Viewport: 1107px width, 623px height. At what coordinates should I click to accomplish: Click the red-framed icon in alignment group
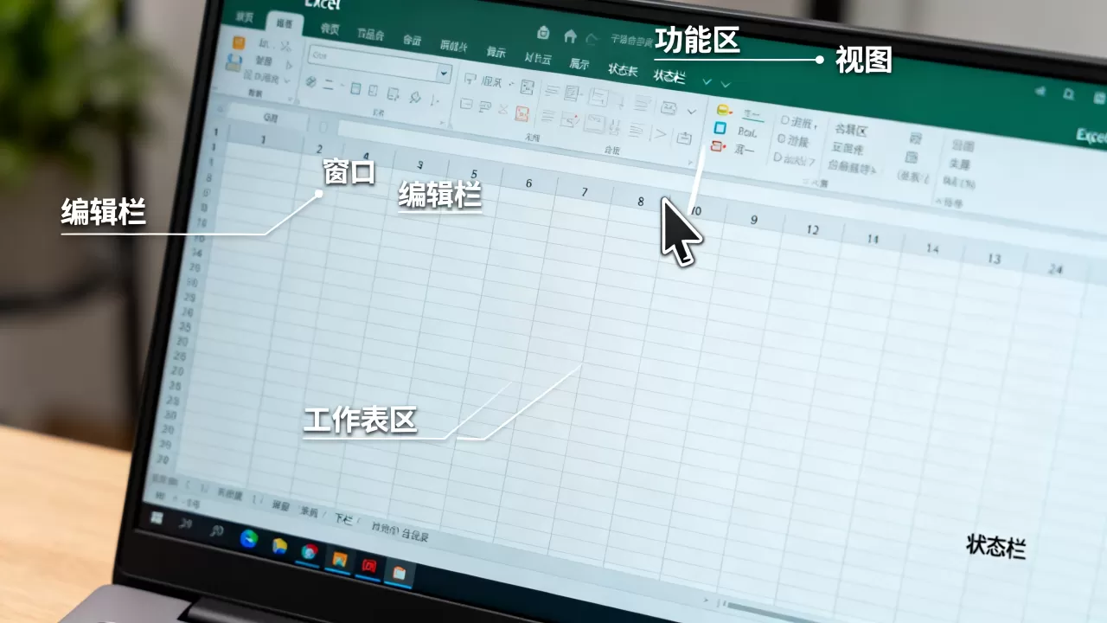[522, 112]
